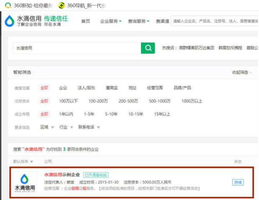
Task: Filter establishment age 10-15年
Action: pos(136,114)
